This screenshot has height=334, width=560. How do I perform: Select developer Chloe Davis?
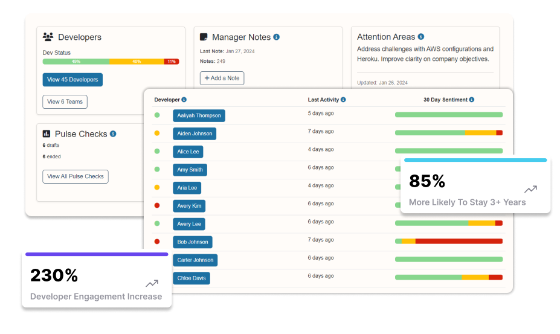click(191, 278)
